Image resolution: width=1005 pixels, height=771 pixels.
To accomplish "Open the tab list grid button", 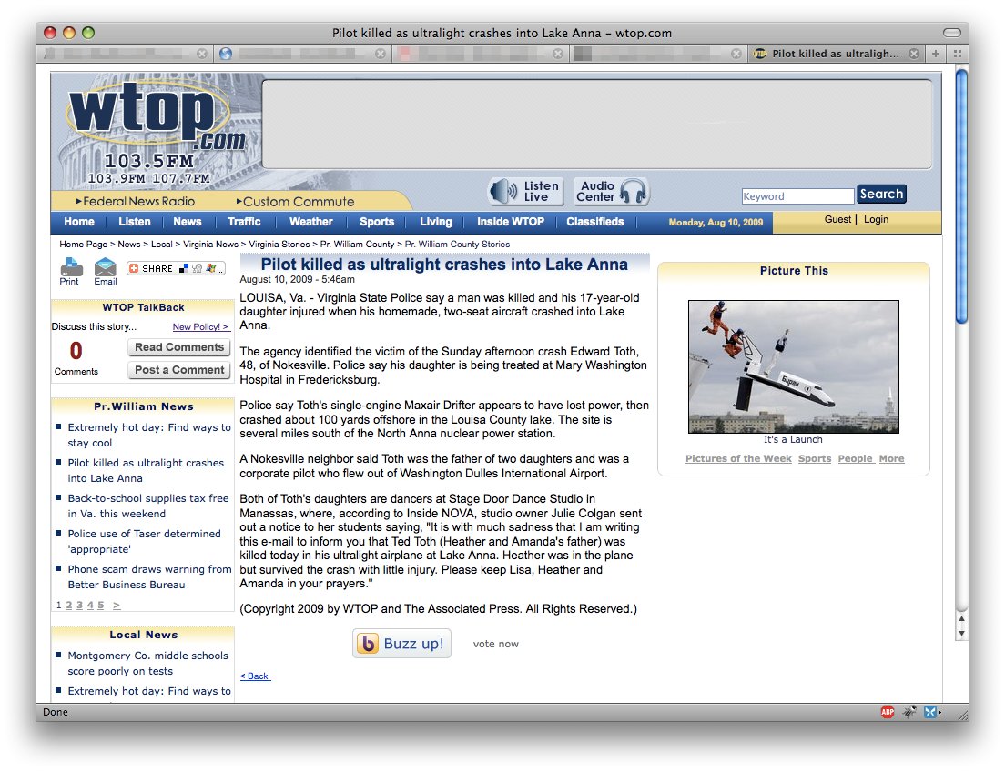I will (x=957, y=54).
